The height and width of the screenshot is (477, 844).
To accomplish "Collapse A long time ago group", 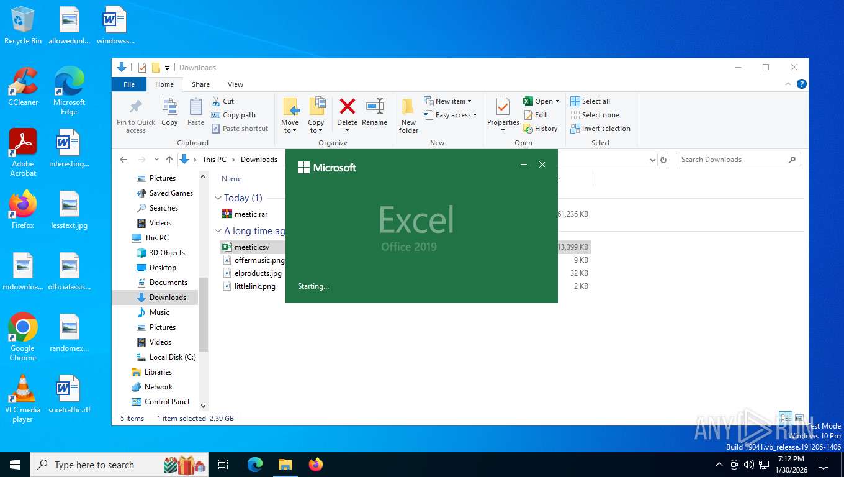I will click(218, 231).
